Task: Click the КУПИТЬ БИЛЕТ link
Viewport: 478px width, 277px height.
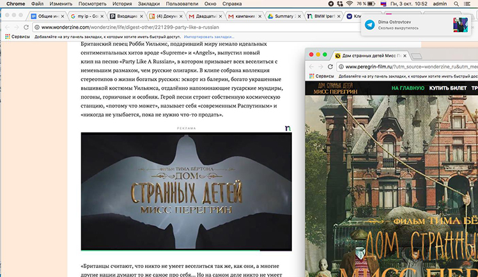Action: coord(448,88)
